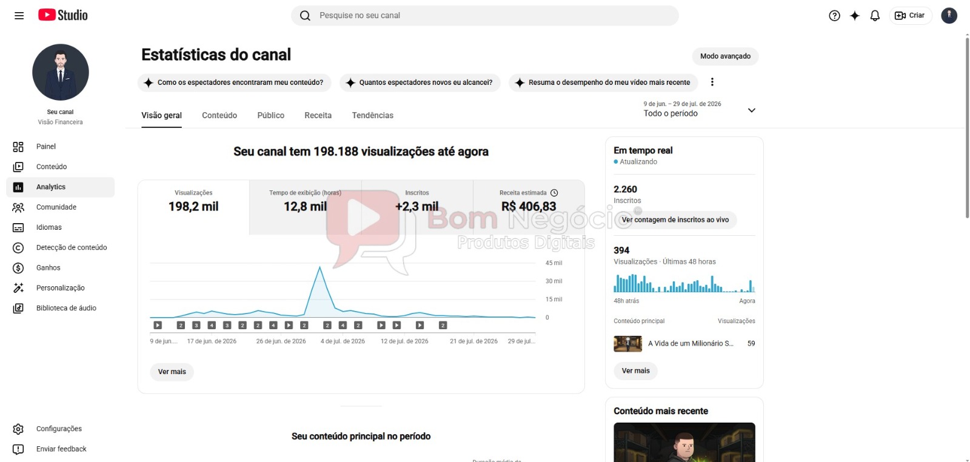Image resolution: width=970 pixels, height=462 pixels.
Task: Open the sparkle assistant icon in the top bar
Action: tap(855, 16)
